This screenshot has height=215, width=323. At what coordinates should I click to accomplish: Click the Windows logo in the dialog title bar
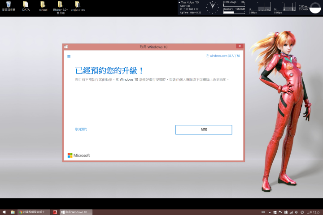pyautogui.click(x=66, y=47)
